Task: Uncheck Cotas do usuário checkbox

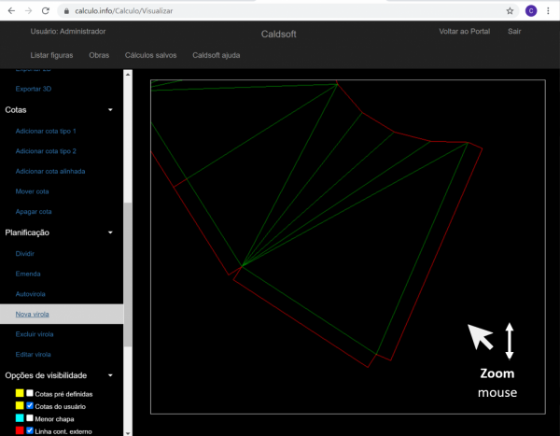Action: 30,406
